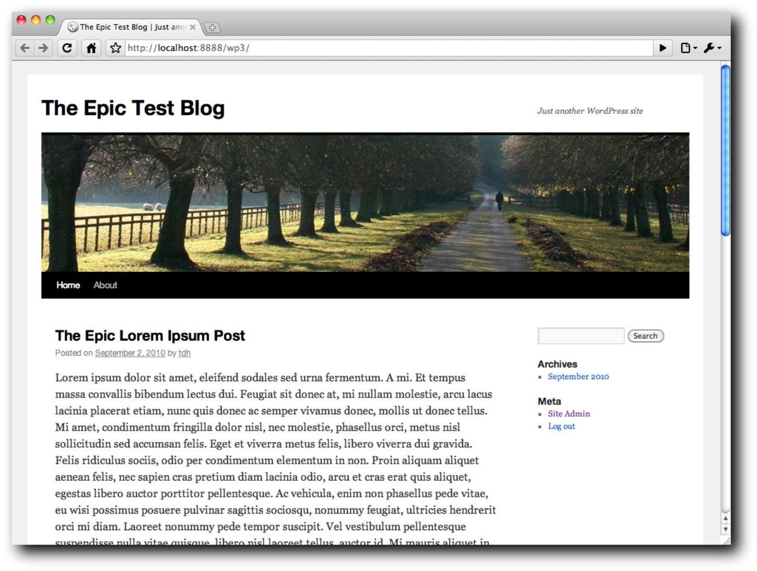Image resolution: width=757 pixels, height=571 pixels.
Task: Click the address bar showing localhost:8888/wp3/
Action: coord(388,48)
